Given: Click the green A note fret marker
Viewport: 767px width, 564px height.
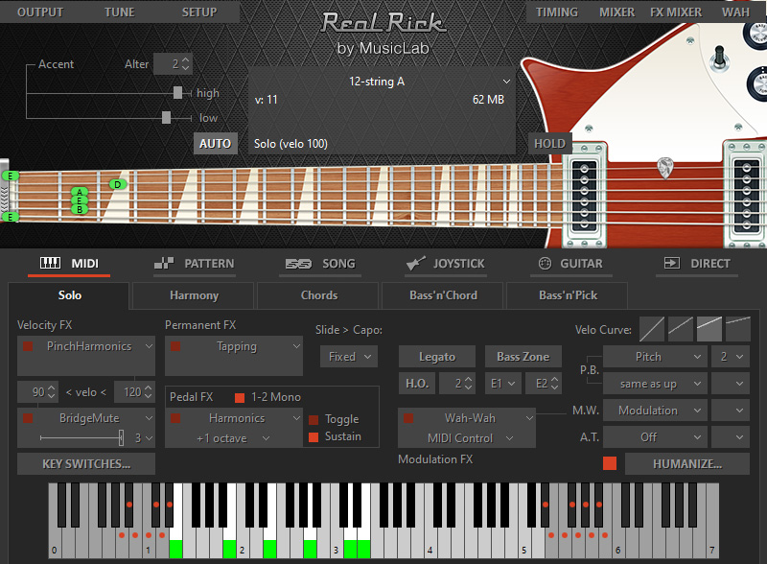Looking at the screenshot, I should point(80,192).
